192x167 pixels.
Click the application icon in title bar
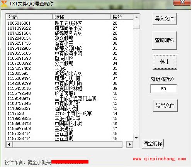click(x=4, y=3)
